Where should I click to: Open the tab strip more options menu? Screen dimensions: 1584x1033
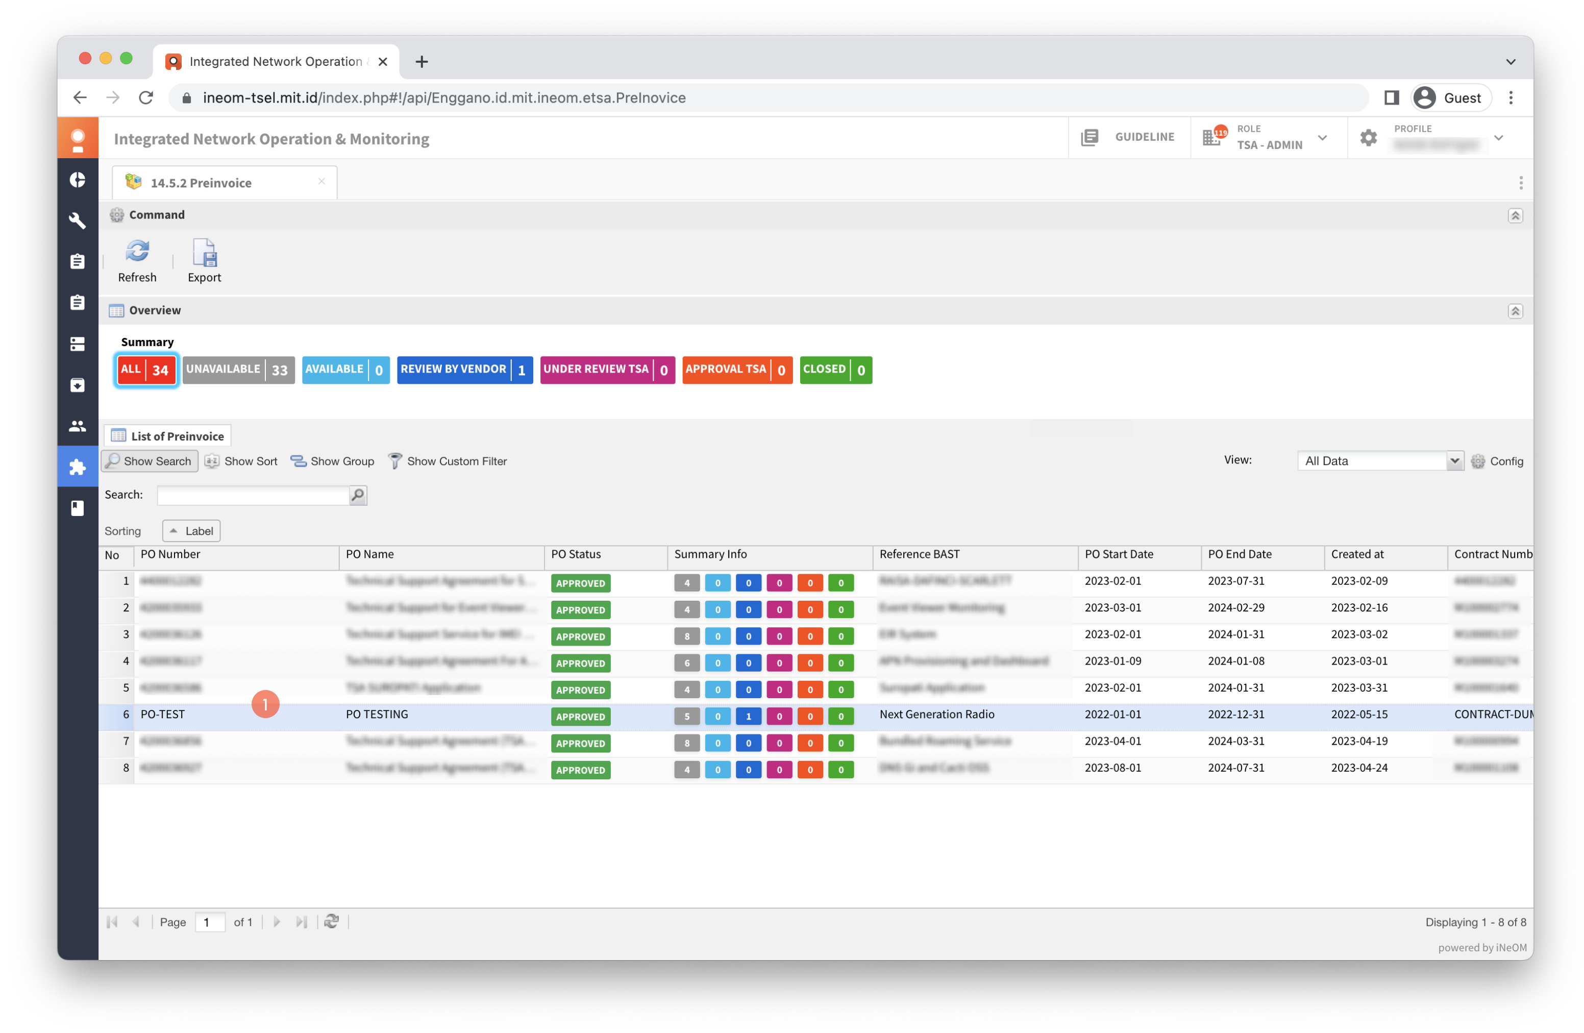tap(1520, 183)
